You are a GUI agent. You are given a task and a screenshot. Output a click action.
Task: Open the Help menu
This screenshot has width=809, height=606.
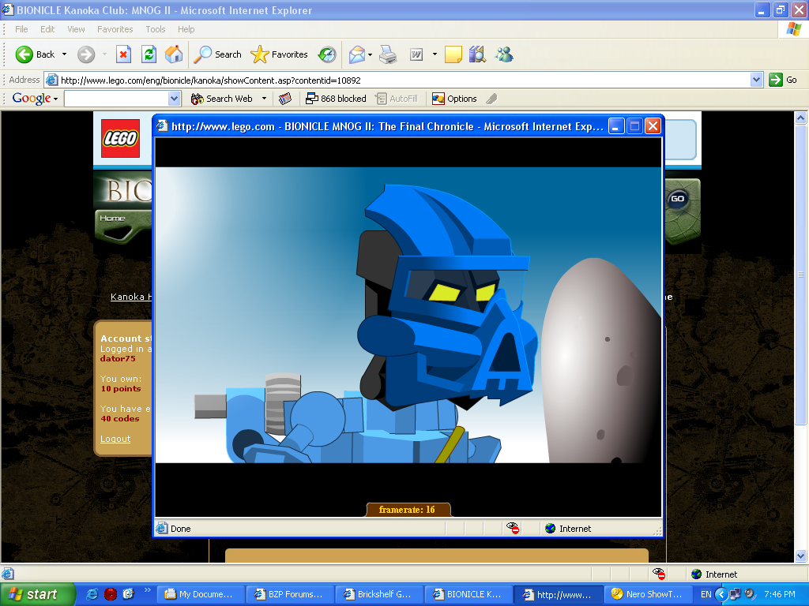[186, 29]
